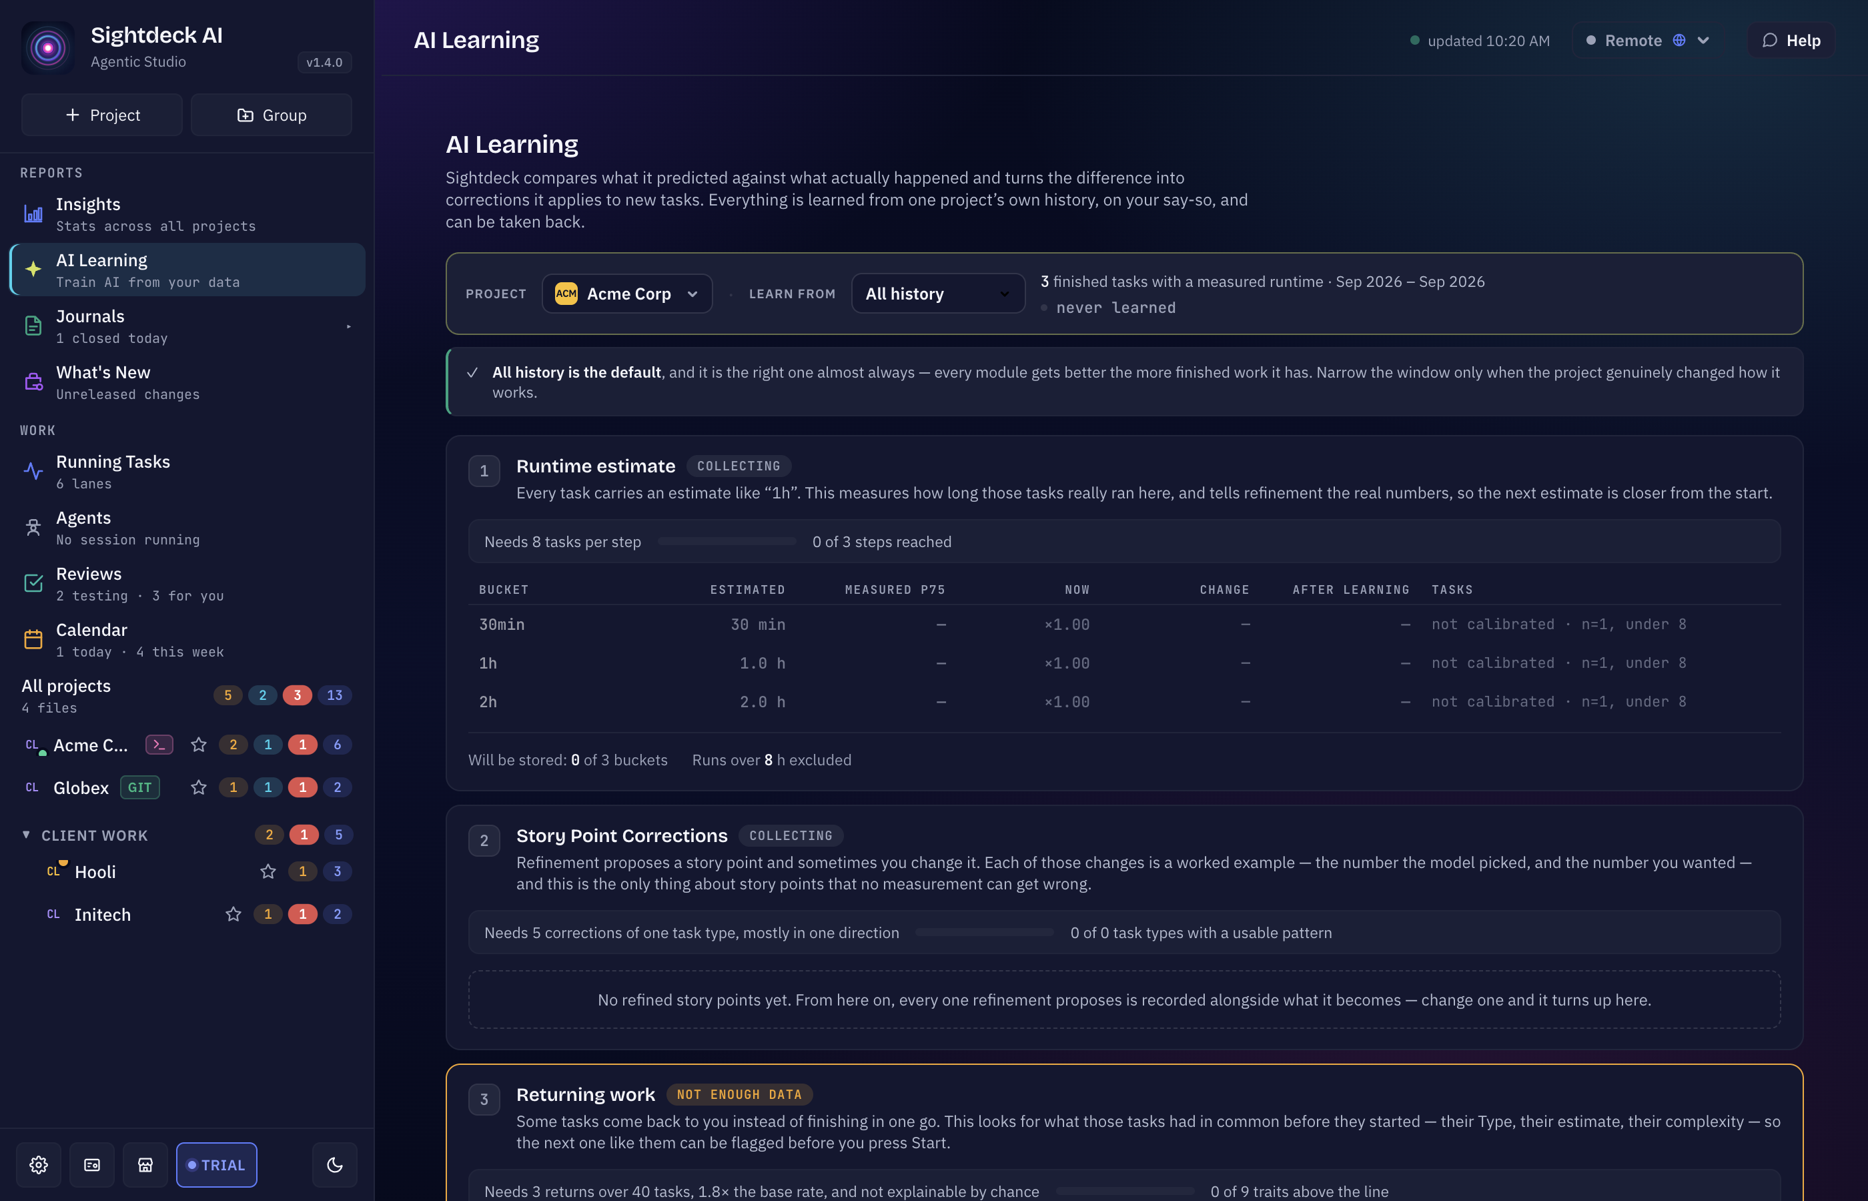Viewport: 1868px width, 1201px height.
Task: Click the Agents robot icon
Action: click(x=33, y=527)
